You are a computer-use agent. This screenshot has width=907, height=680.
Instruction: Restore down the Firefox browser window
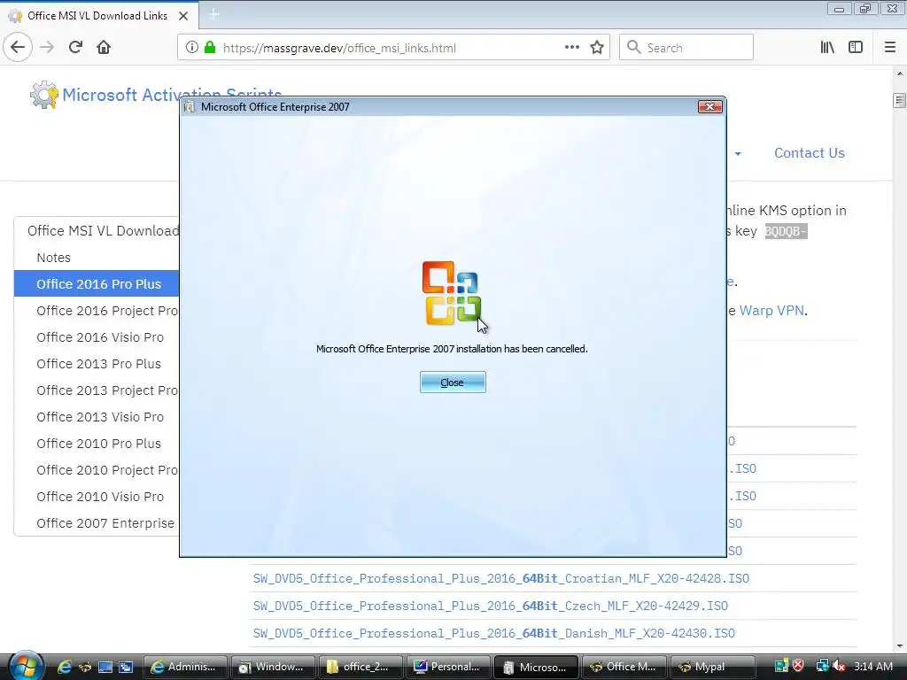click(865, 9)
